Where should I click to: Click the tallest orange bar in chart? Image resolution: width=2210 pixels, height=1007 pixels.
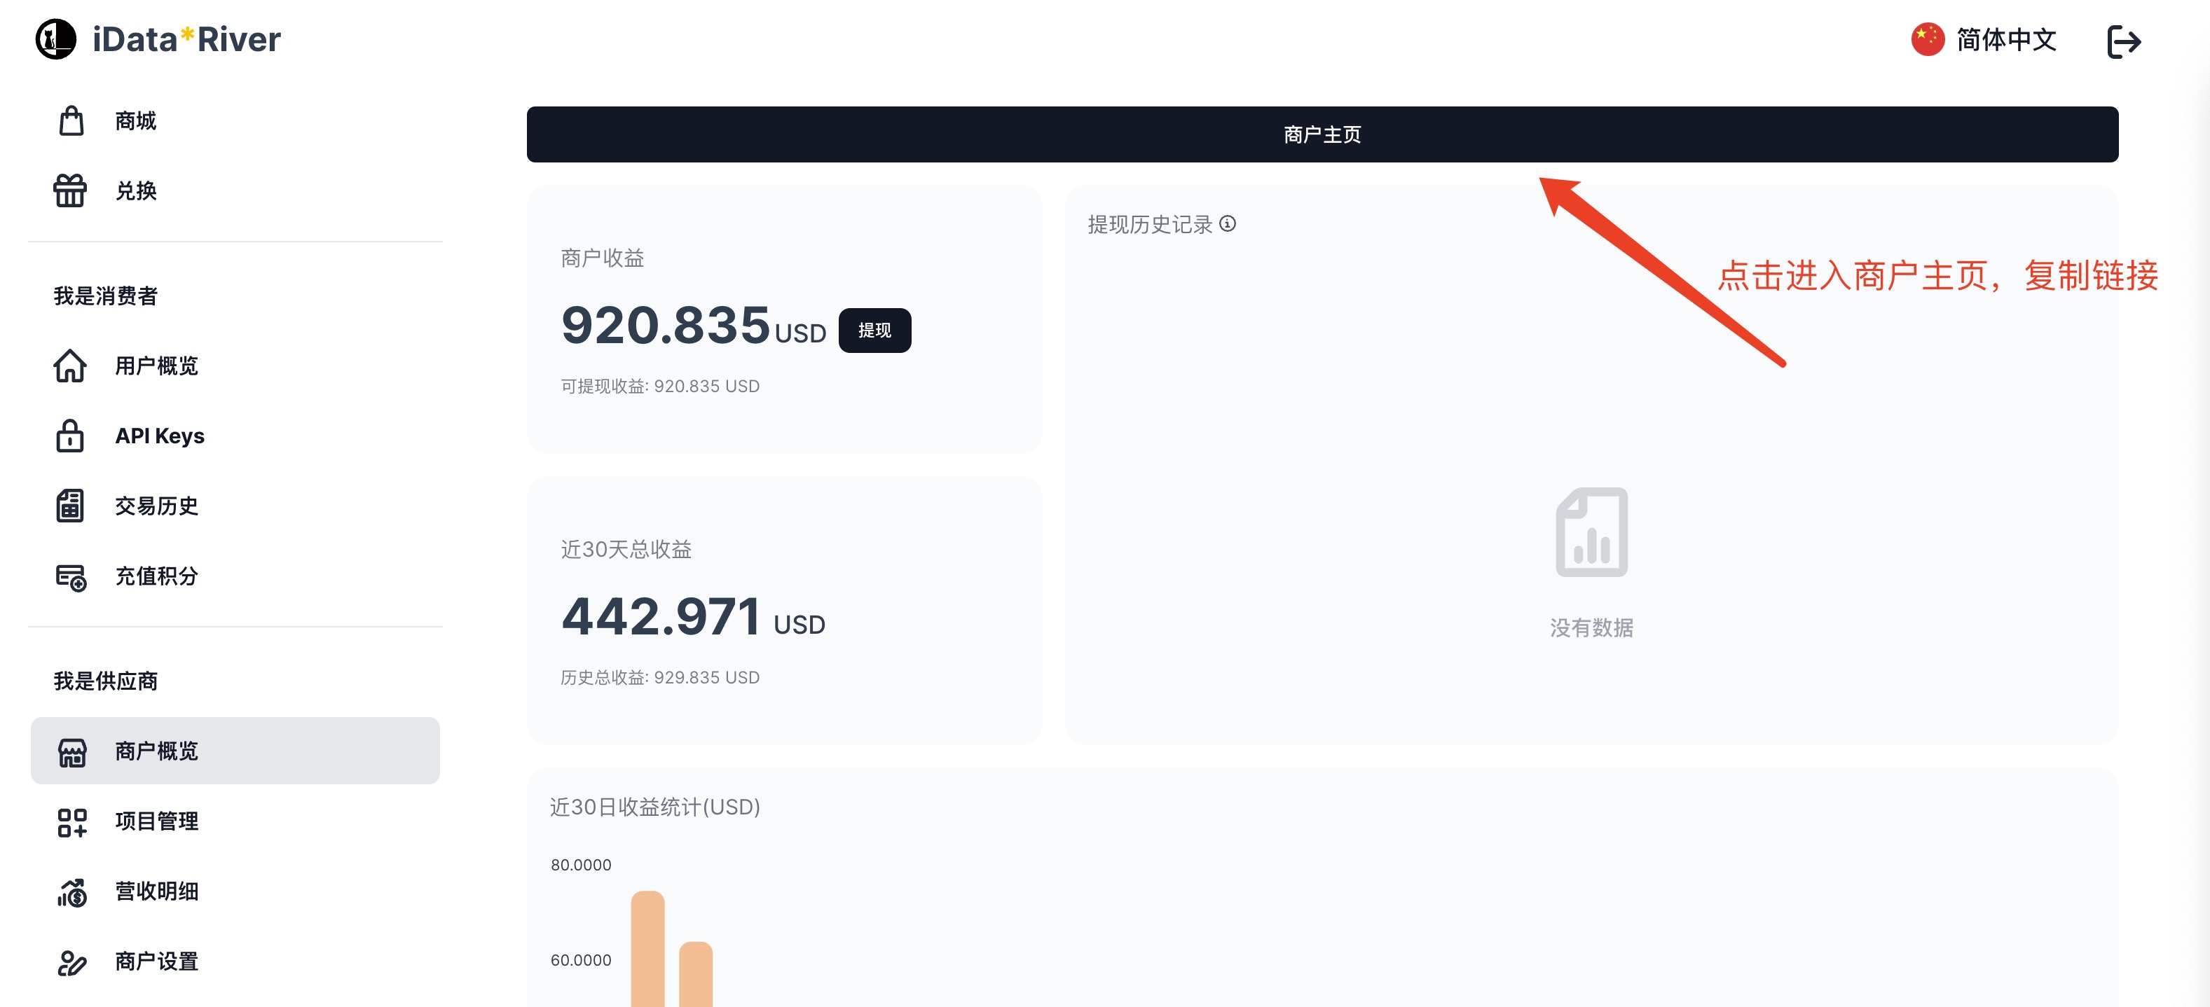click(647, 949)
